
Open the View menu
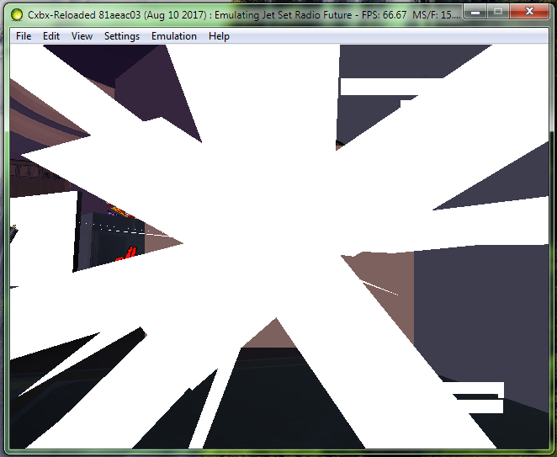point(82,36)
